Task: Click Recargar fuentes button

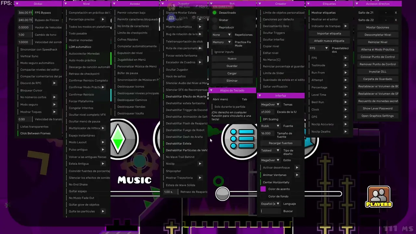Action: pyautogui.click(x=280, y=143)
